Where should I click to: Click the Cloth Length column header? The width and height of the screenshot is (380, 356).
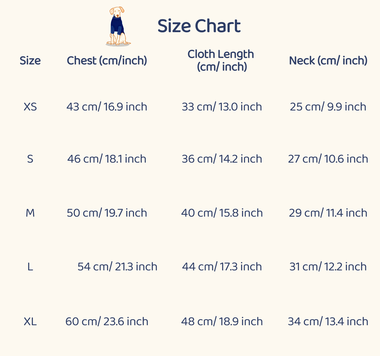pos(221,60)
